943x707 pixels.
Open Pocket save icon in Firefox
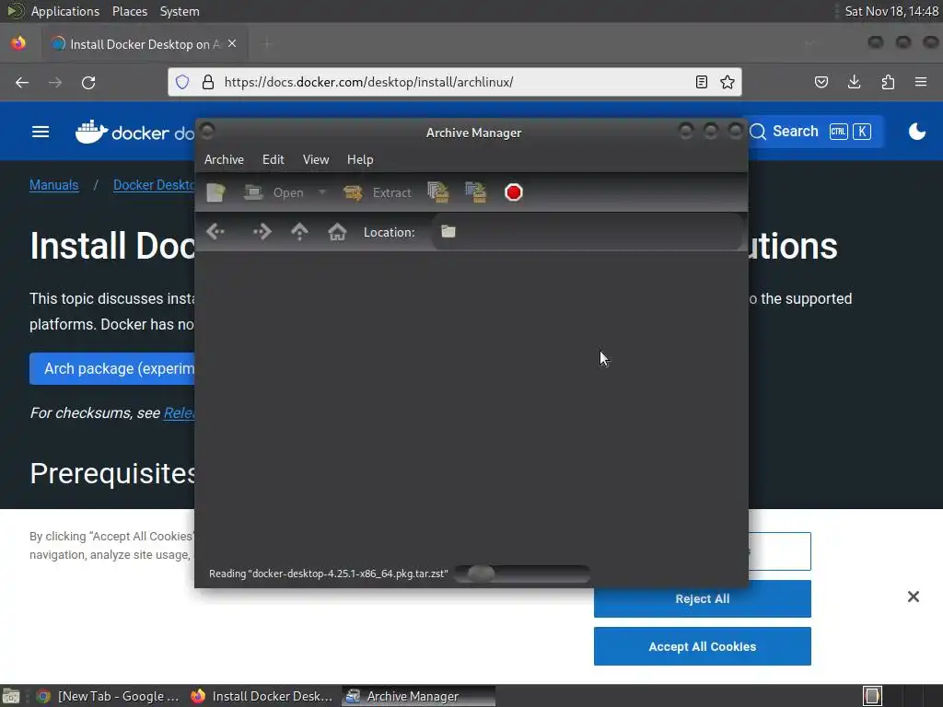[821, 82]
